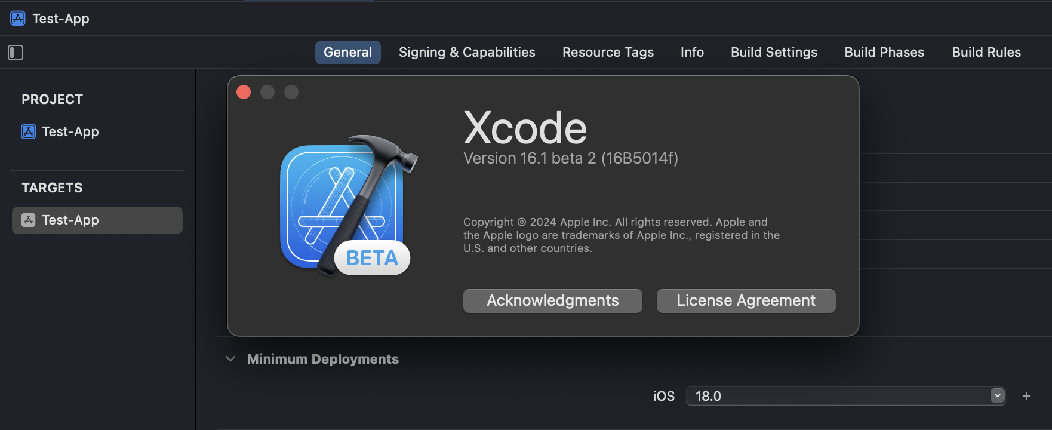
Task: Click the Version 16.1 beta 2 text
Action: click(571, 158)
